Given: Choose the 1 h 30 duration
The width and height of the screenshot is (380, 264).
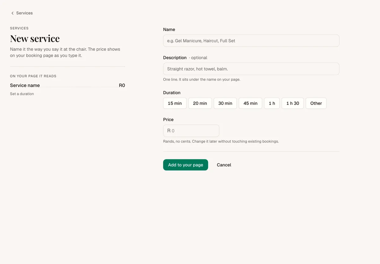Looking at the screenshot, I should 293,103.
